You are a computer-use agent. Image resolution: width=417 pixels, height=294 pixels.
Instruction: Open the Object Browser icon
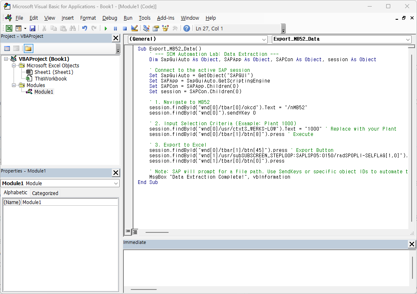[x=165, y=28]
